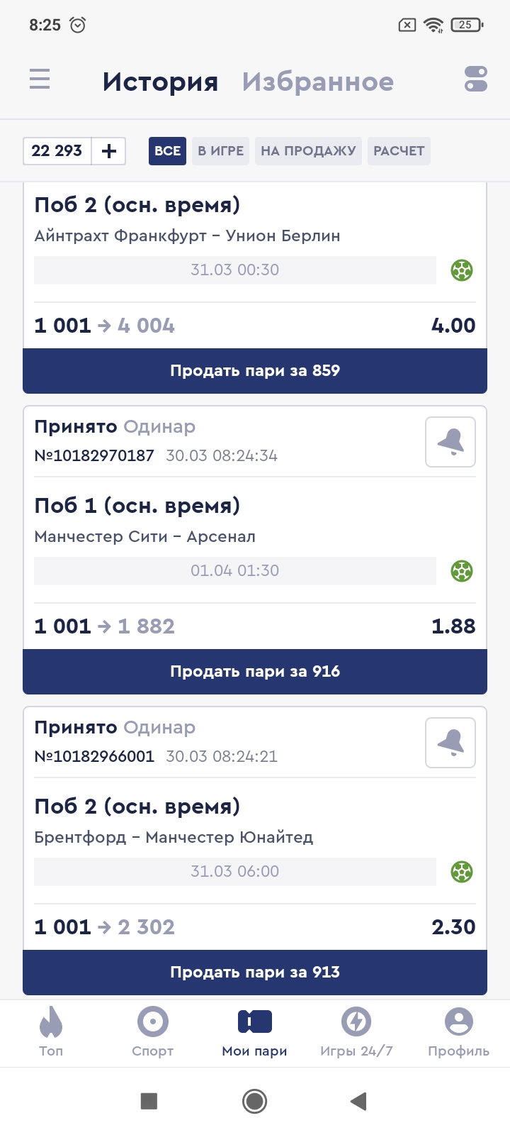The width and height of the screenshot is (510, 1135).
Task: Switch to the Избранное tab
Action: 317,82
